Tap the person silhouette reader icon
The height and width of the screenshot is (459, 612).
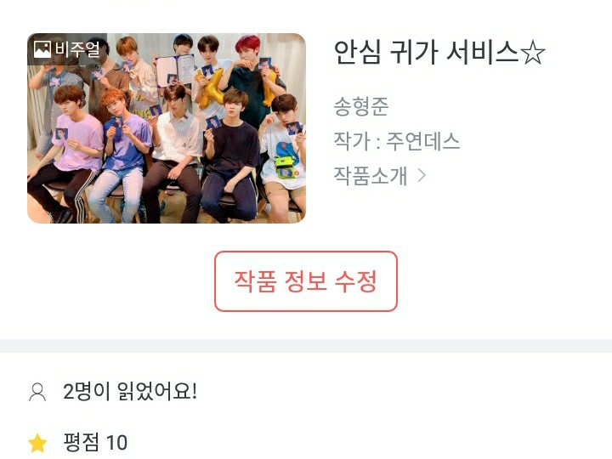coord(37,392)
